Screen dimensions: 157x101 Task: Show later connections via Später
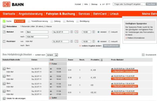[54, 98]
